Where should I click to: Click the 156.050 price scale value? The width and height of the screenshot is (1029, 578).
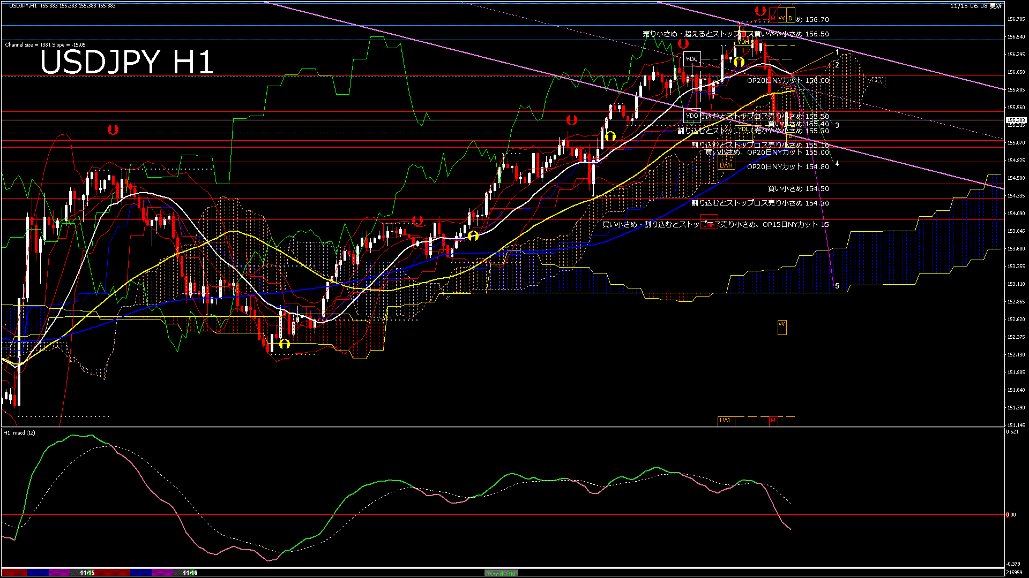(1016, 72)
